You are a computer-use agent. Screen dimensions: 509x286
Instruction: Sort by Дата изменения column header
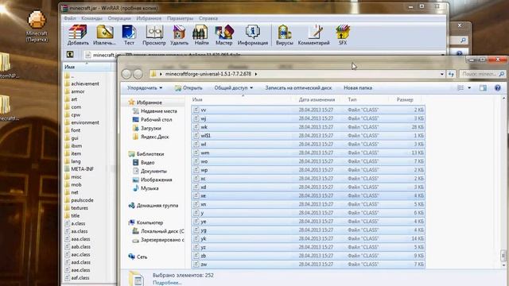(317, 99)
